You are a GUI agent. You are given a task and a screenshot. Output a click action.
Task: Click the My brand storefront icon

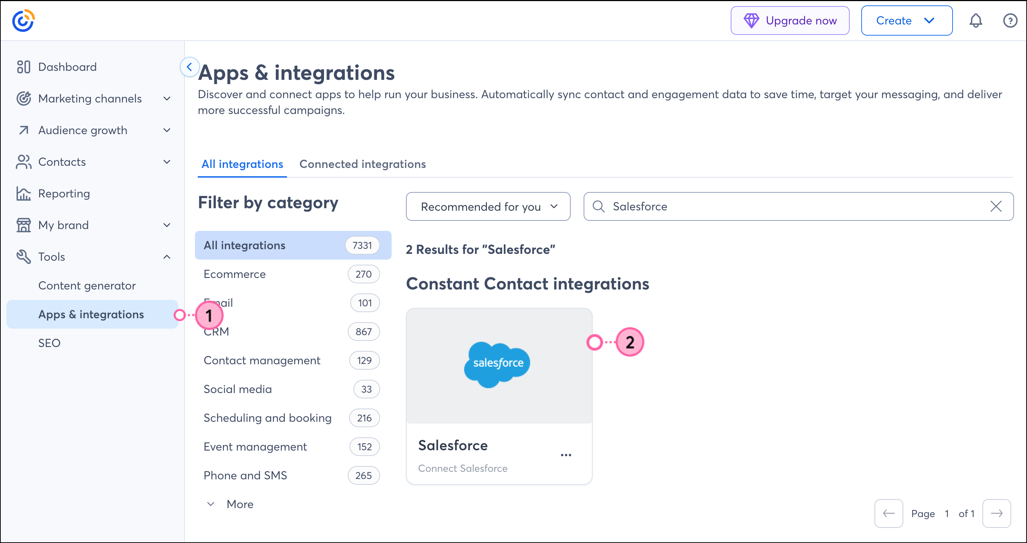tap(23, 225)
